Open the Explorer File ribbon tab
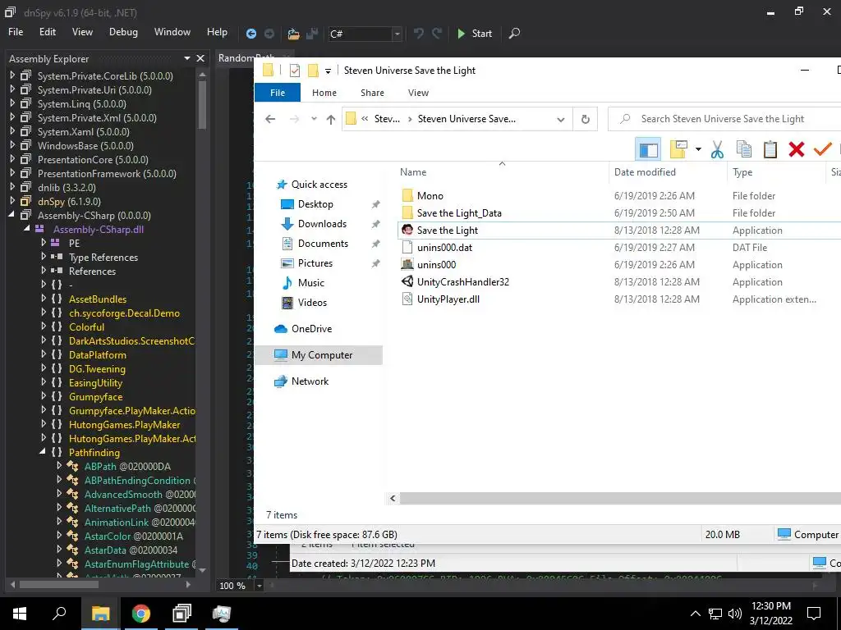841x630 pixels. click(x=278, y=93)
